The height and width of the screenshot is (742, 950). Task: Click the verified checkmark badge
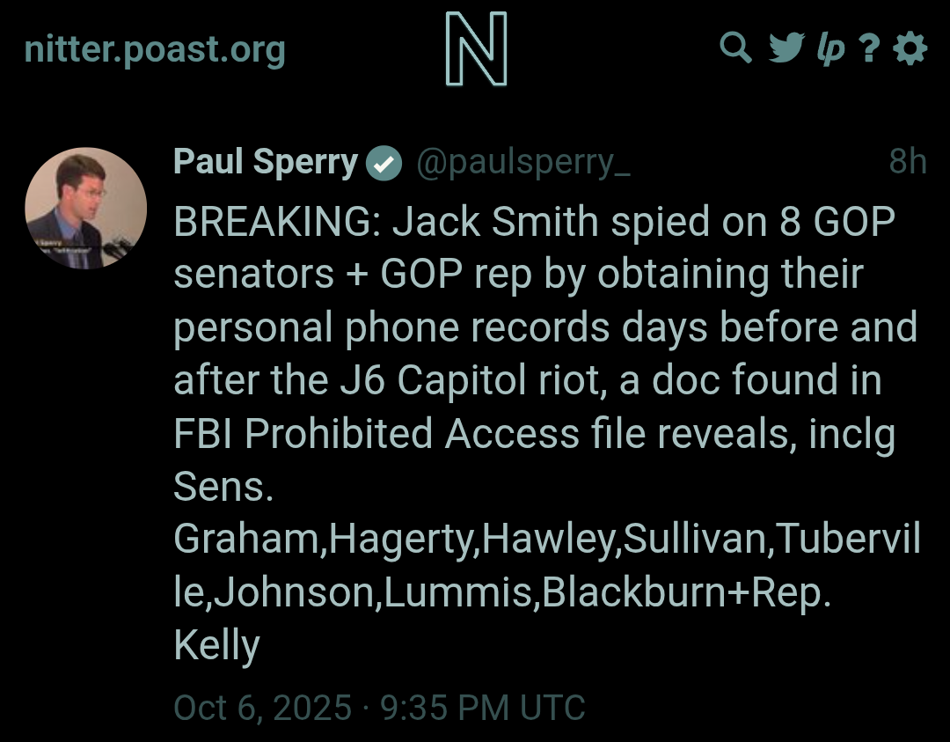tap(384, 164)
